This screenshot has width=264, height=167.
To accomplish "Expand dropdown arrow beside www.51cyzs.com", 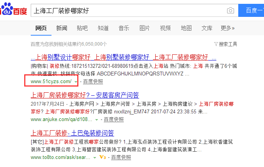I will (x=76, y=82).
